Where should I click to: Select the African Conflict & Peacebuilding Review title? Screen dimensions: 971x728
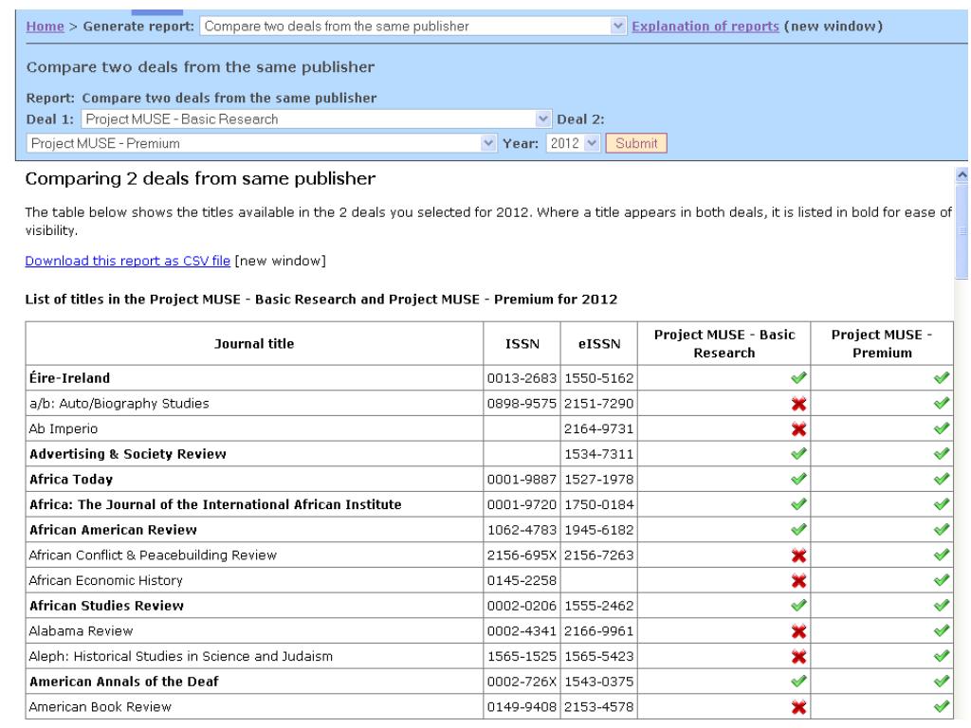(x=153, y=555)
